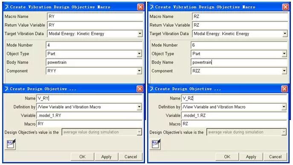Viewport: 293px width, 165px height.
Task: Close the V_RZ Create Design Objective dialog
Action: pyautogui.click(x=284, y=89)
